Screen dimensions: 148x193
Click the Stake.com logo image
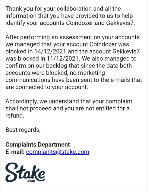(x=25, y=172)
